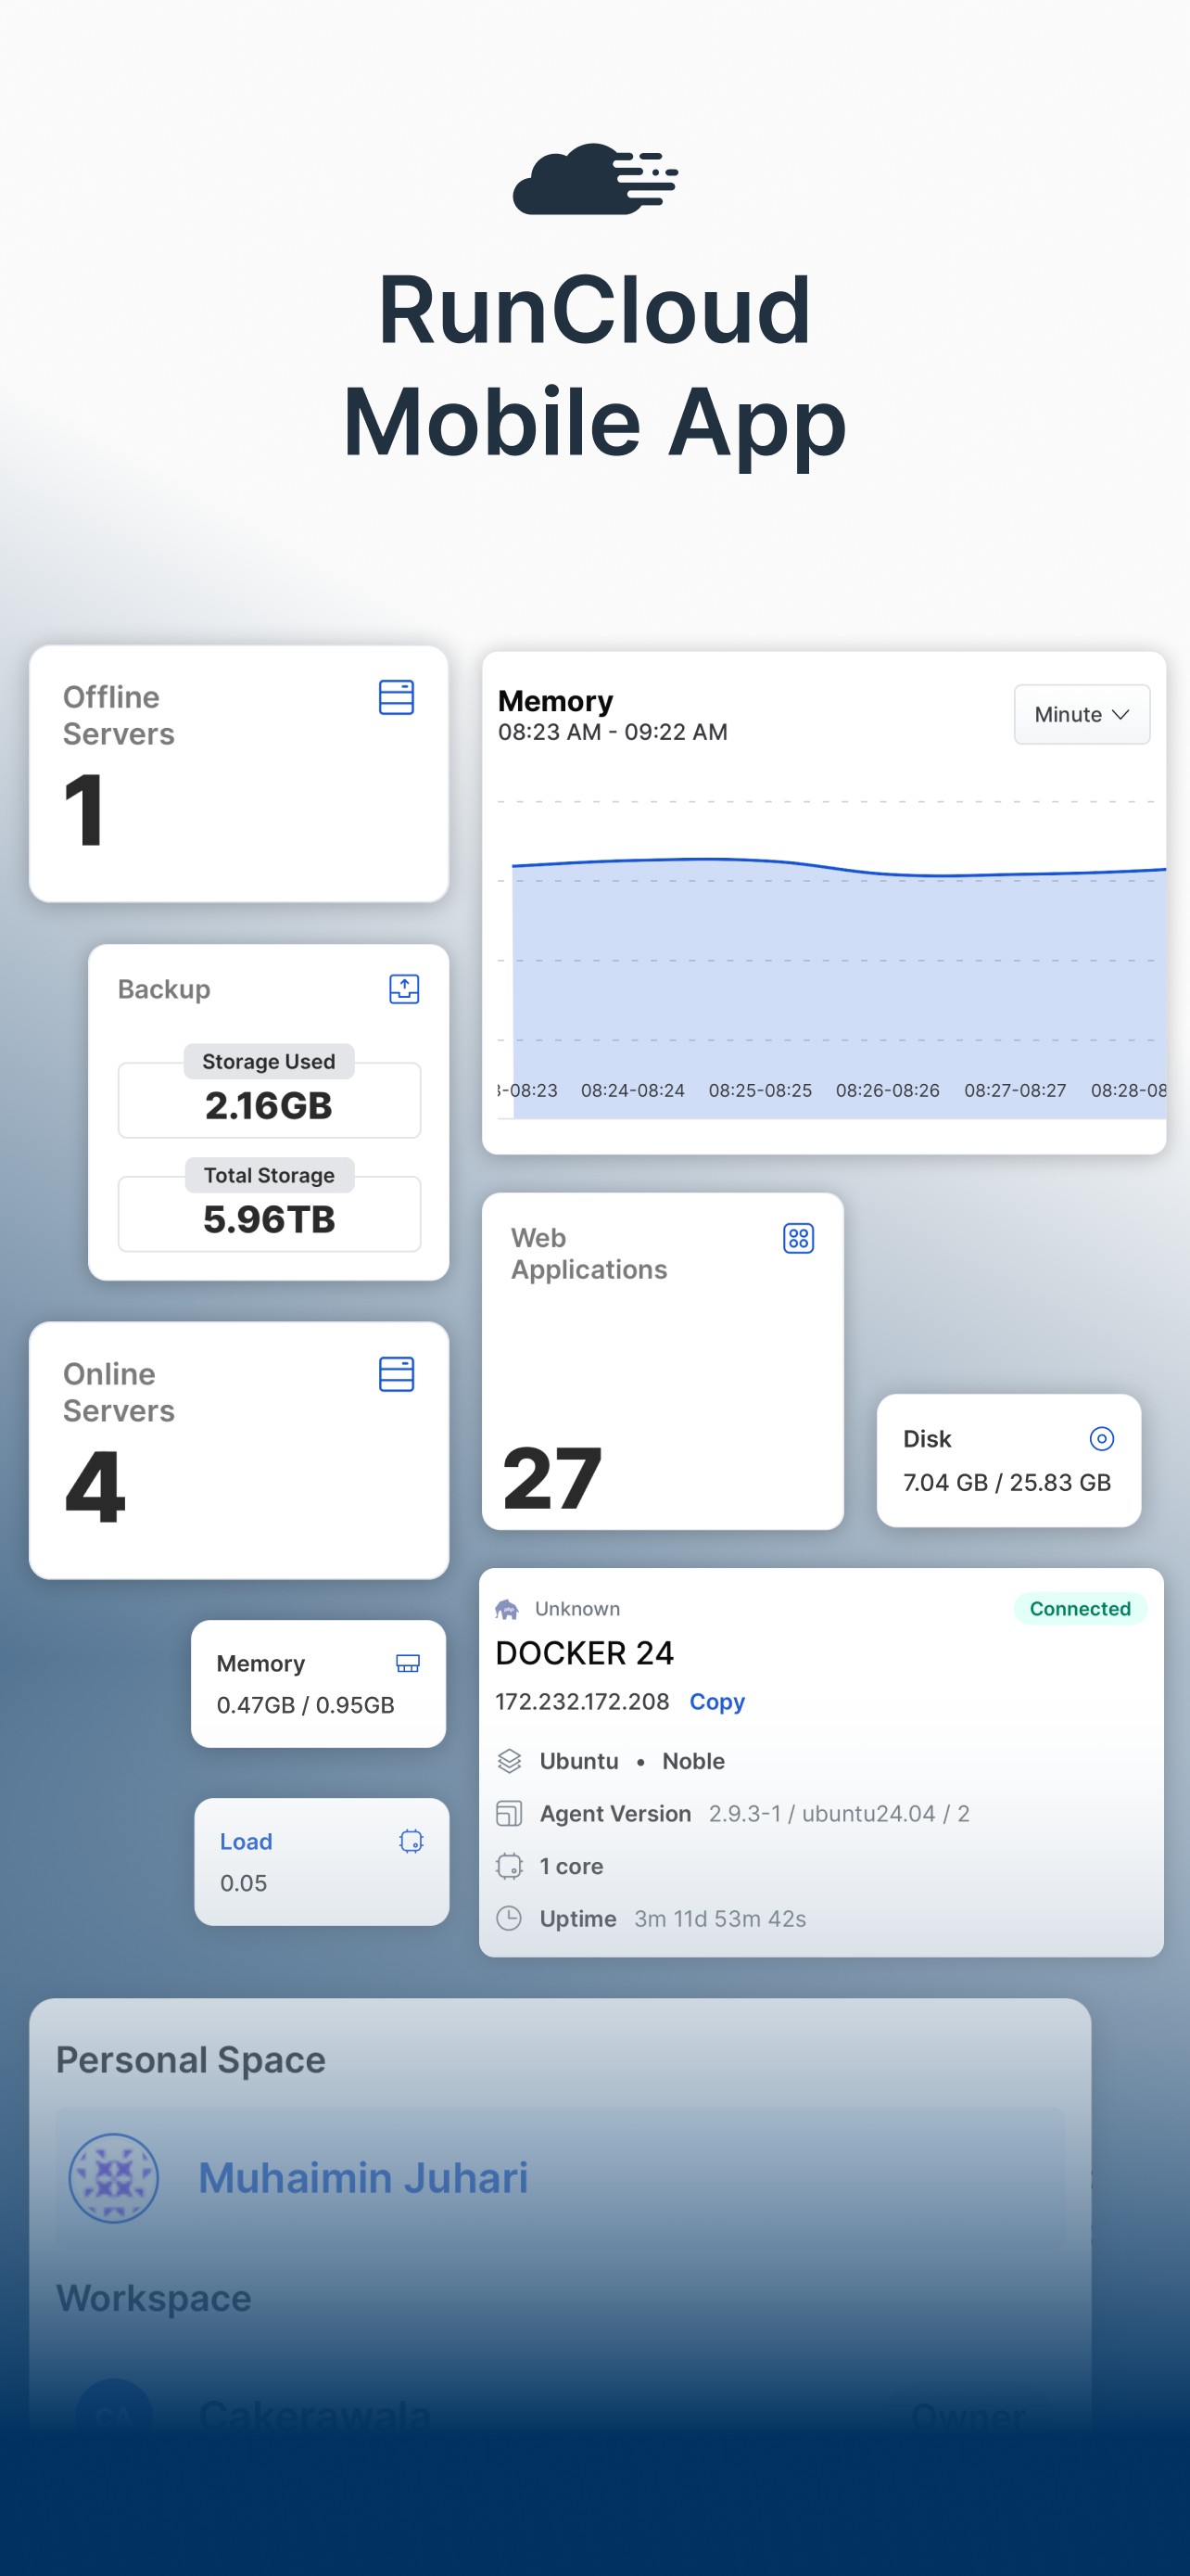The image size is (1190, 2576).
Task: Click Muhaimin Juhari avatar
Action: 113,2178
